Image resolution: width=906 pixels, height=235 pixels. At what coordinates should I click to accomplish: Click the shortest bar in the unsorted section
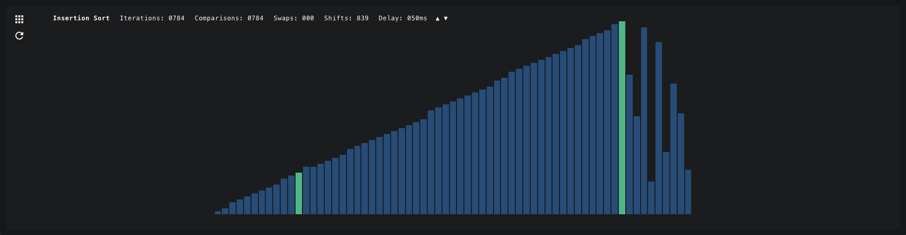pyautogui.click(x=651, y=198)
